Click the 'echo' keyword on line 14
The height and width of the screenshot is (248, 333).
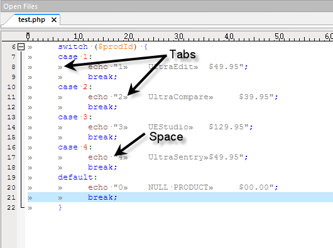pyautogui.click(x=98, y=127)
